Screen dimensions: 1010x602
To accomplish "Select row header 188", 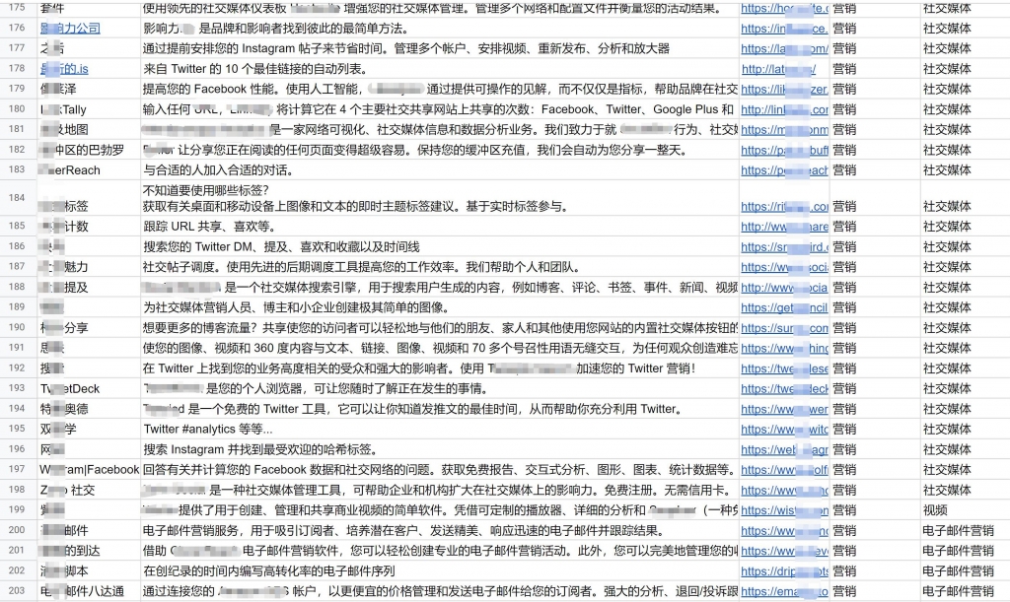I will [x=18, y=287].
